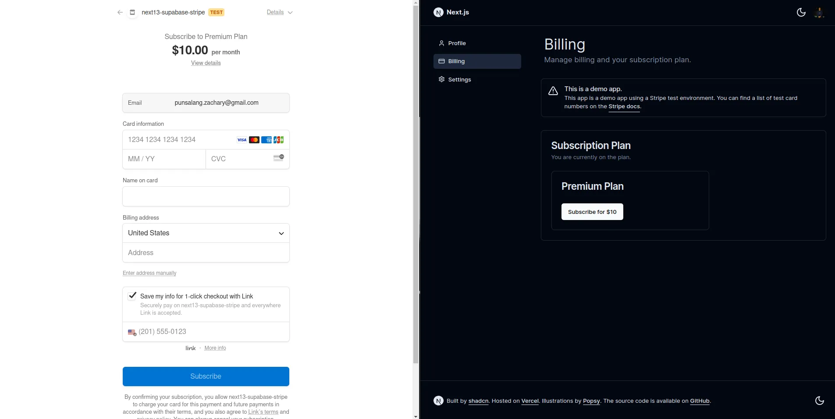Click the store icon beside next13-supabase-stripe
This screenshot has width=835, height=419.
click(x=132, y=12)
